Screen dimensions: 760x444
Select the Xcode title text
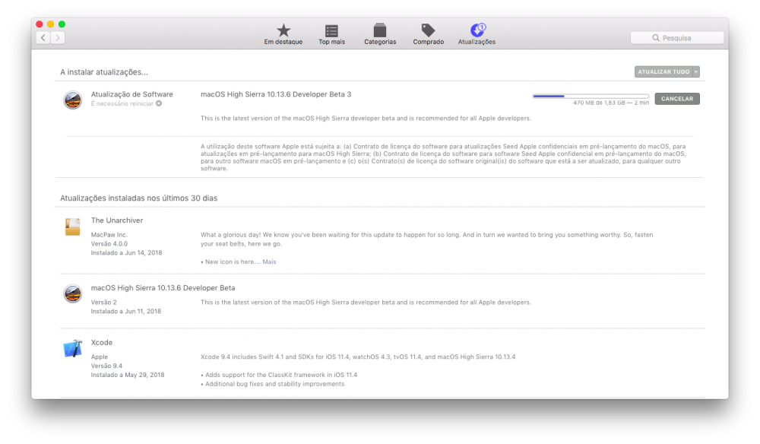pyautogui.click(x=102, y=342)
